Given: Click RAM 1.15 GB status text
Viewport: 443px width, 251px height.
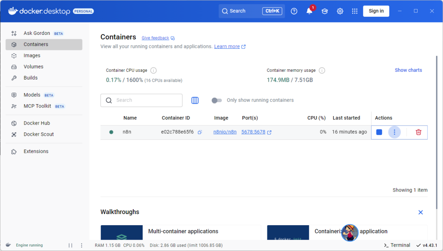Looking at the screenshot, I should (107, 245).
